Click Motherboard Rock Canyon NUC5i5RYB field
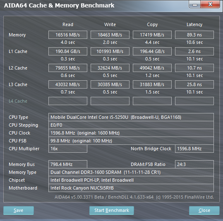Viewport: 223px width, 221px height. [131, 188]
